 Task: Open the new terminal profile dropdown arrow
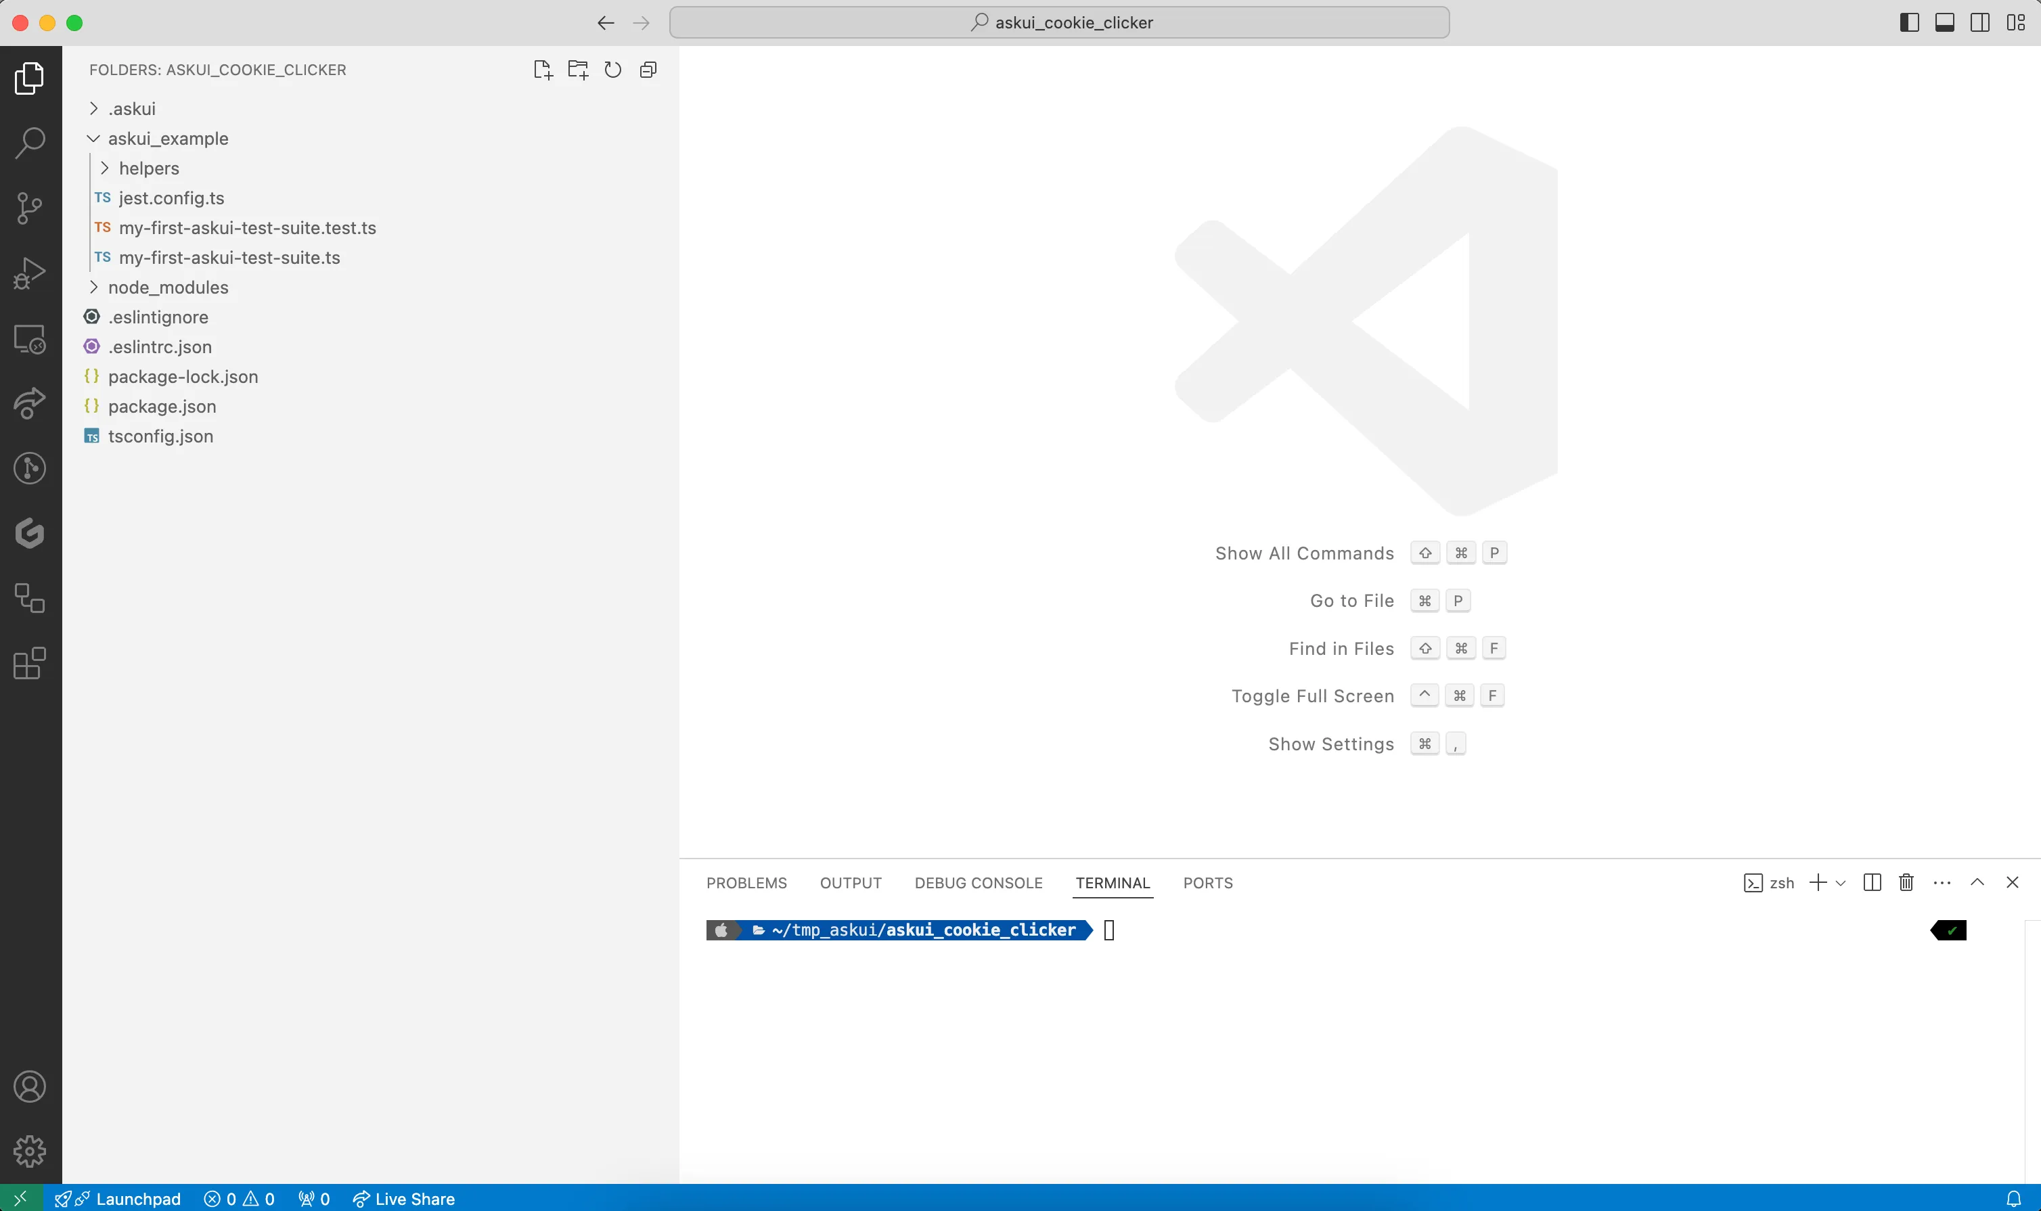click(x=1840, y=883)
